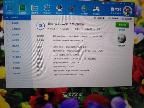
Task: Select 内存信息 in the sidebar
Action: pos(15,40)
